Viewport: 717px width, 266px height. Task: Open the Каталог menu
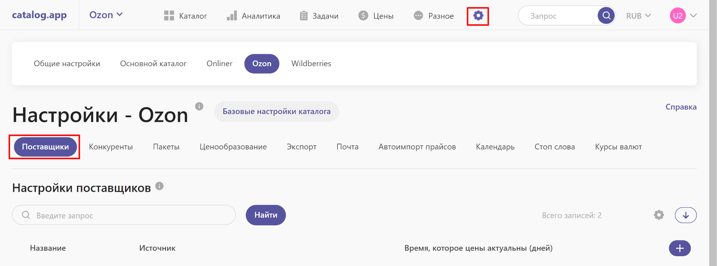point(186,16)
